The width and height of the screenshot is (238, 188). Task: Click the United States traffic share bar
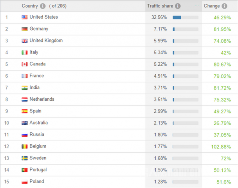(x=186, y=17)
